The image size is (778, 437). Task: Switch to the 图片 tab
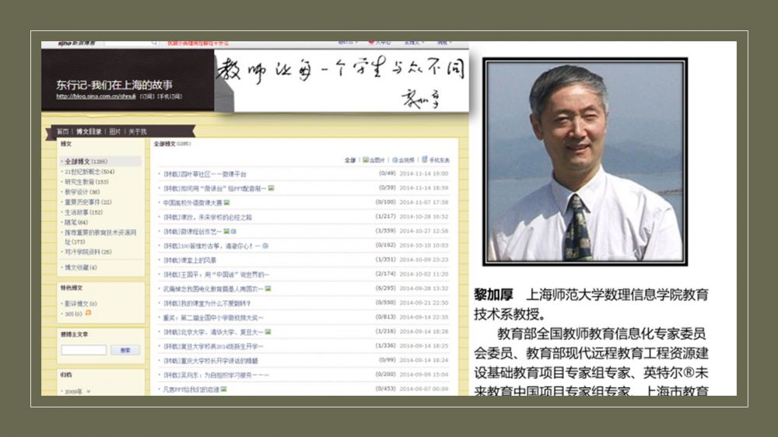[115, 131]
